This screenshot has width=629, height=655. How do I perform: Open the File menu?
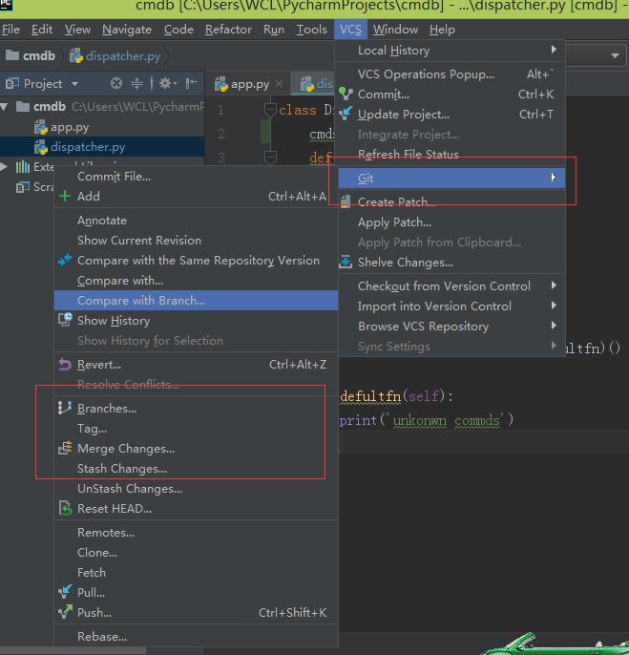(x=10, y=30)
